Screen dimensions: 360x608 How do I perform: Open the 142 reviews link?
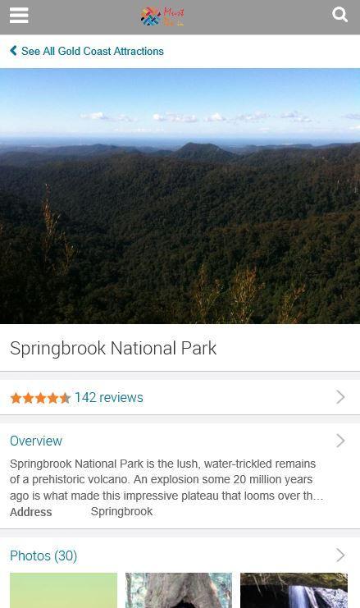(x=109, y=397)
